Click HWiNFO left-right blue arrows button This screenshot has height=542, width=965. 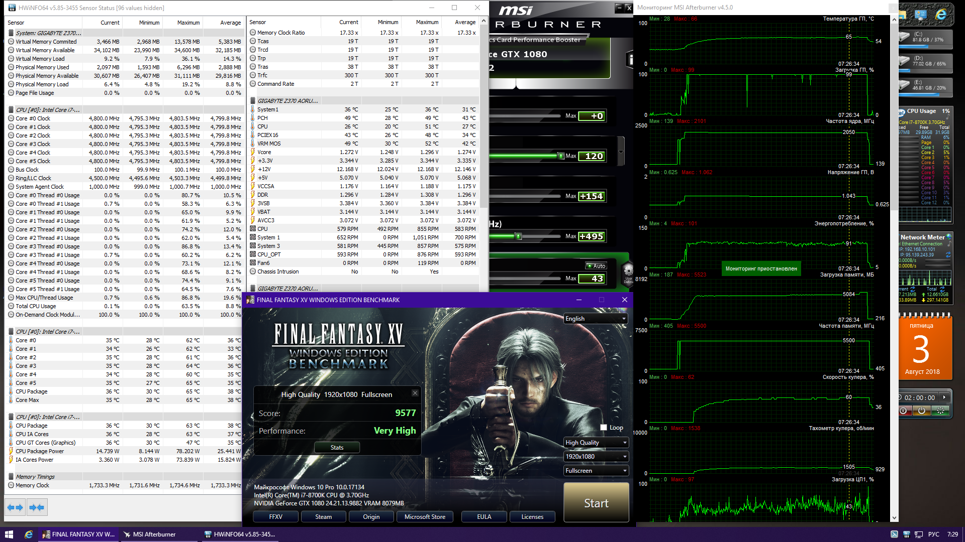[15, 507]
